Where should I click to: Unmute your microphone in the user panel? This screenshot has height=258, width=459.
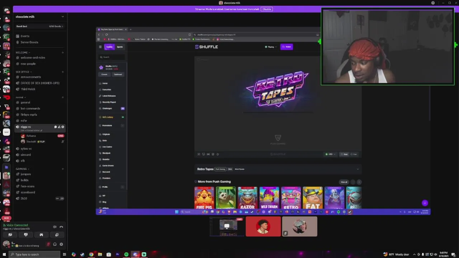[x=48, y=244]
